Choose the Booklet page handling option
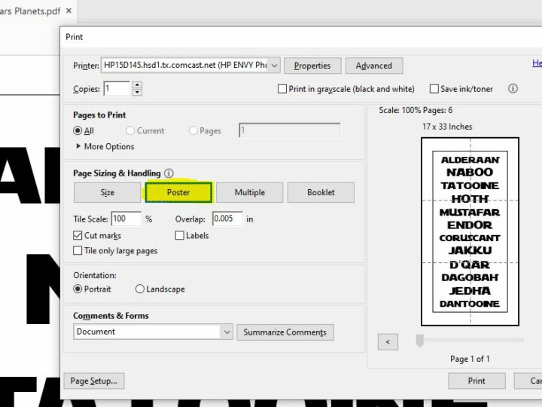 321,193
